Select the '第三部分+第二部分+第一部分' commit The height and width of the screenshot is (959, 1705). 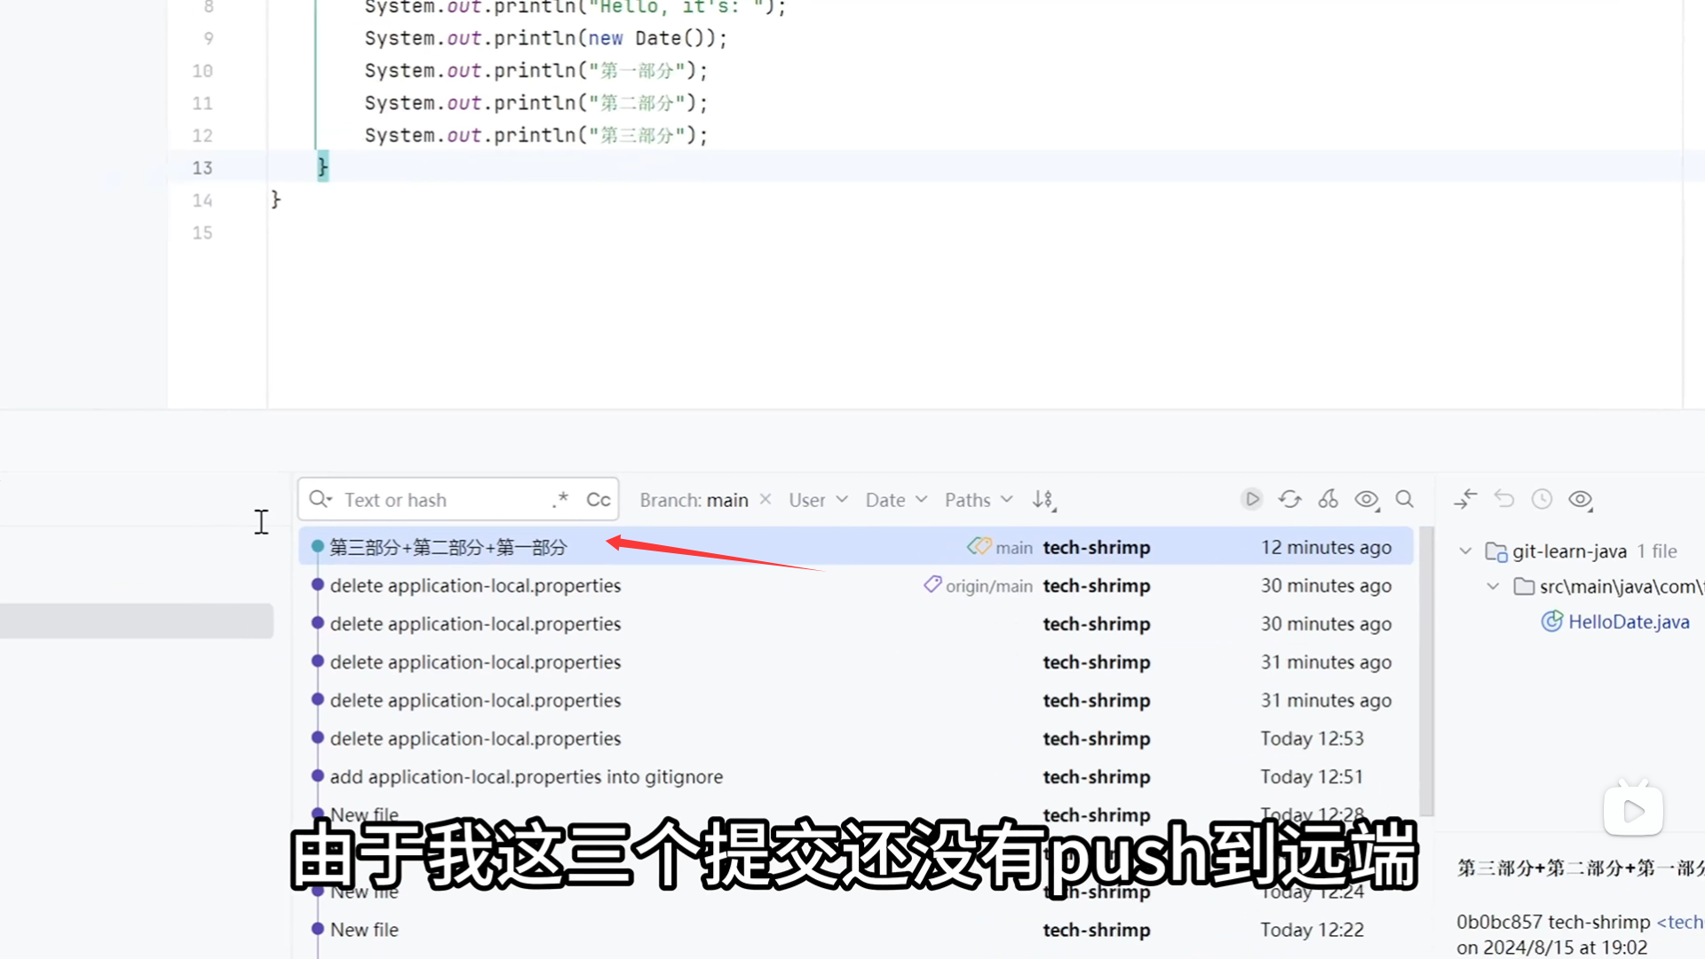click(x=448, y=548)
